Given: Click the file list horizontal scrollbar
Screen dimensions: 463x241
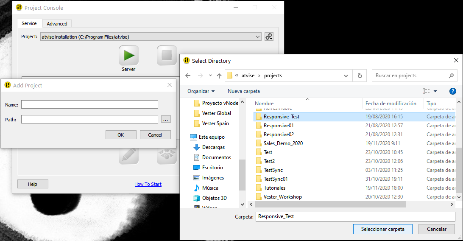Looking at the screenshot, I should pyautogui.click(x=330, y=205).
